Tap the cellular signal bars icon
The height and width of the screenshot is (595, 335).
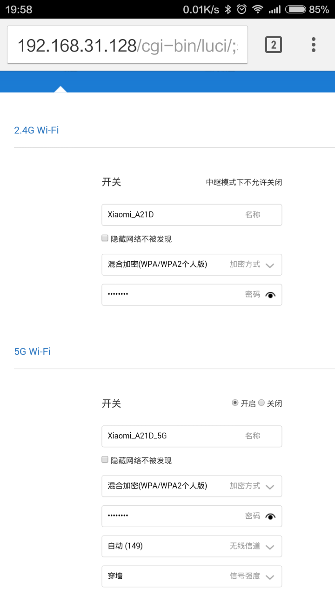pyautogui.click(x=275, y=9)
